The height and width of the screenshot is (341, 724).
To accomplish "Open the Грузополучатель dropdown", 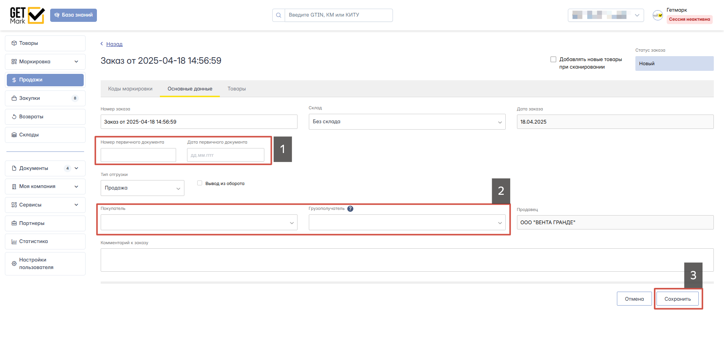I will (x=407, y=222).
